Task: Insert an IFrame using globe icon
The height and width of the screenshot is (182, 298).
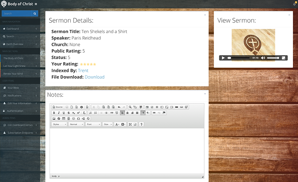Action: 88,119
